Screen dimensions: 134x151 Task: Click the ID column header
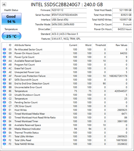coord(10,45)
